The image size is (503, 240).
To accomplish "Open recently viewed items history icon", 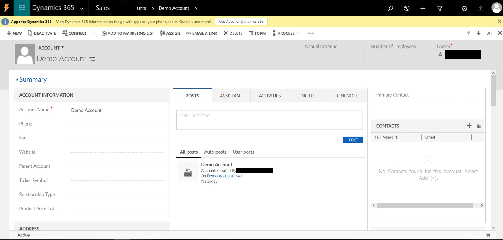I will [x=407, y=8].
